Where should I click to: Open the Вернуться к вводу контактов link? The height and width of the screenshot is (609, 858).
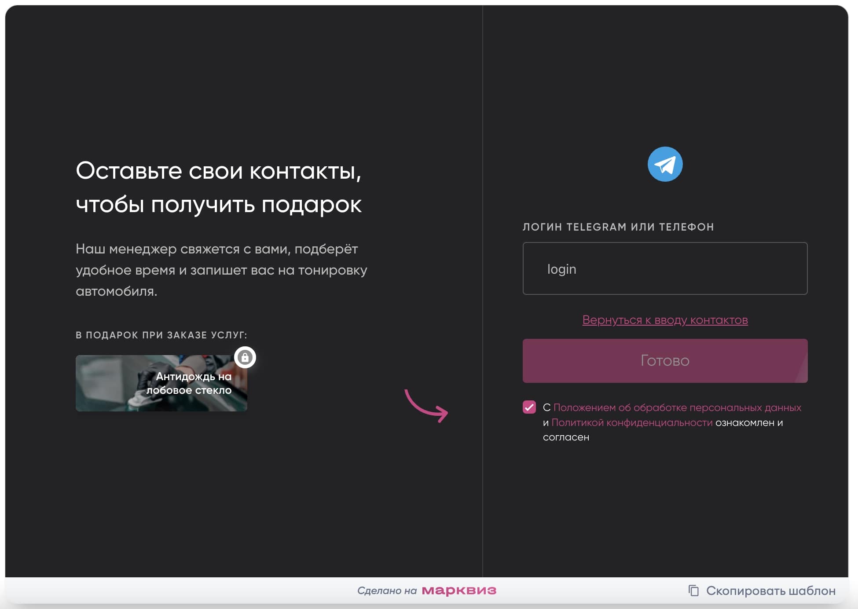[664, 320]
